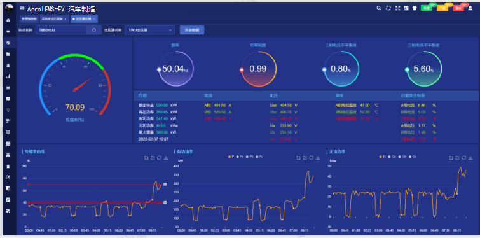This screenshot has height=238, width=480.
Task: Open the monitor icon in sidebar
Action: [8, 31]
